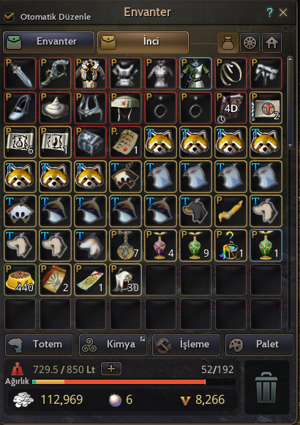Select the golden dagger item
This screenshot has height=425, width=300.
pos(230,211)
